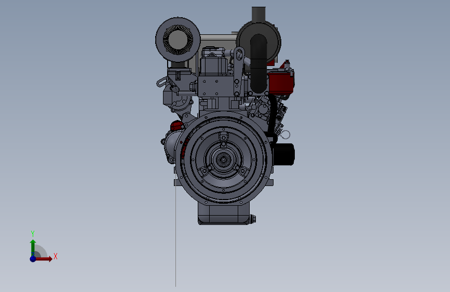The image size is (450, 292).
Task: Click the red X axis arrow of the triad
Action: click(43, 259)
